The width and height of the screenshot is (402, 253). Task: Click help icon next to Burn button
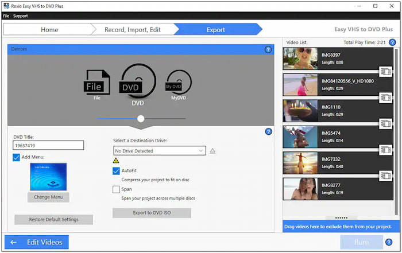coord(389,242)
